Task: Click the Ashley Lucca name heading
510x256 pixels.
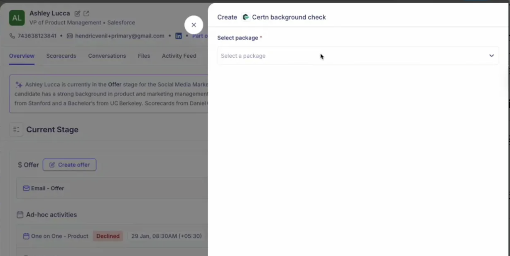Action: tap(50, 13)
